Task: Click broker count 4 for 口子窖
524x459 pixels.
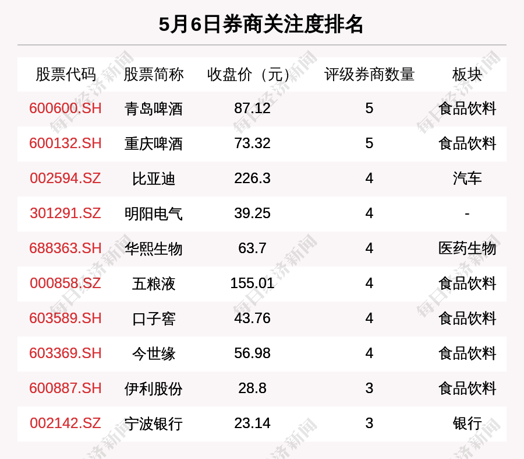Action: tap(369, 318)
